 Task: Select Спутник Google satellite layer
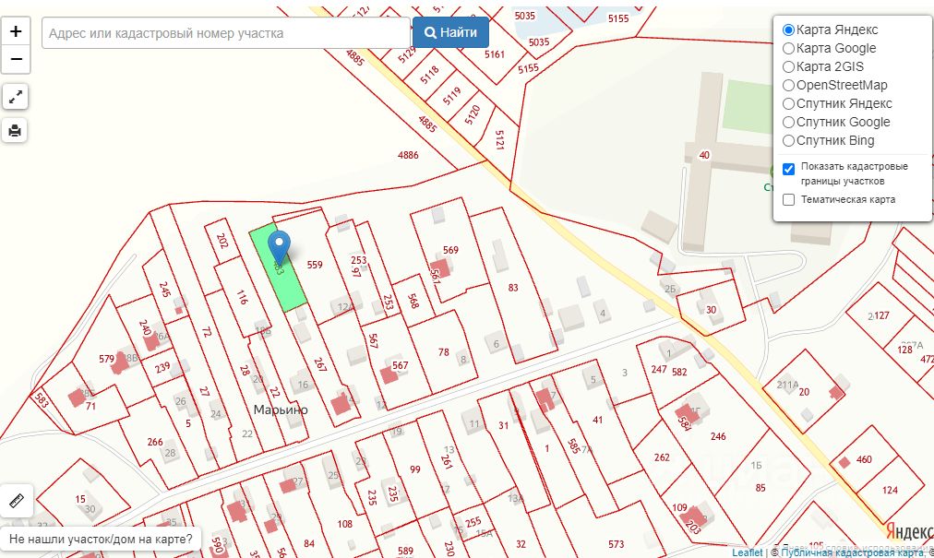(788, 122)
